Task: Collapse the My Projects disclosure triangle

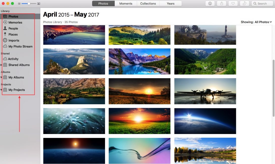Action: [1, 90]
